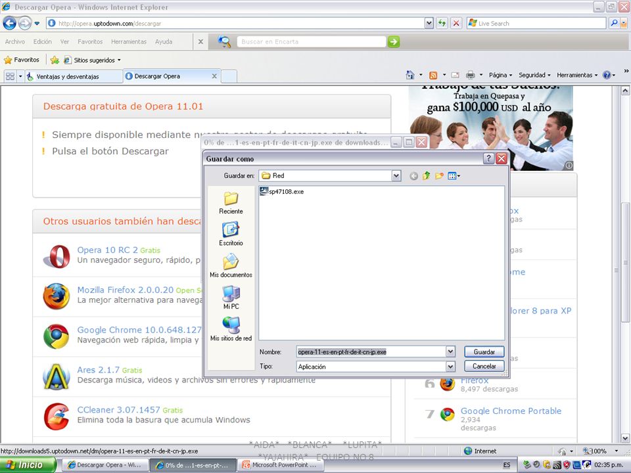Click the Buscar en Encarta search box
Screen dimensions: 631x473
coord(312,41)
